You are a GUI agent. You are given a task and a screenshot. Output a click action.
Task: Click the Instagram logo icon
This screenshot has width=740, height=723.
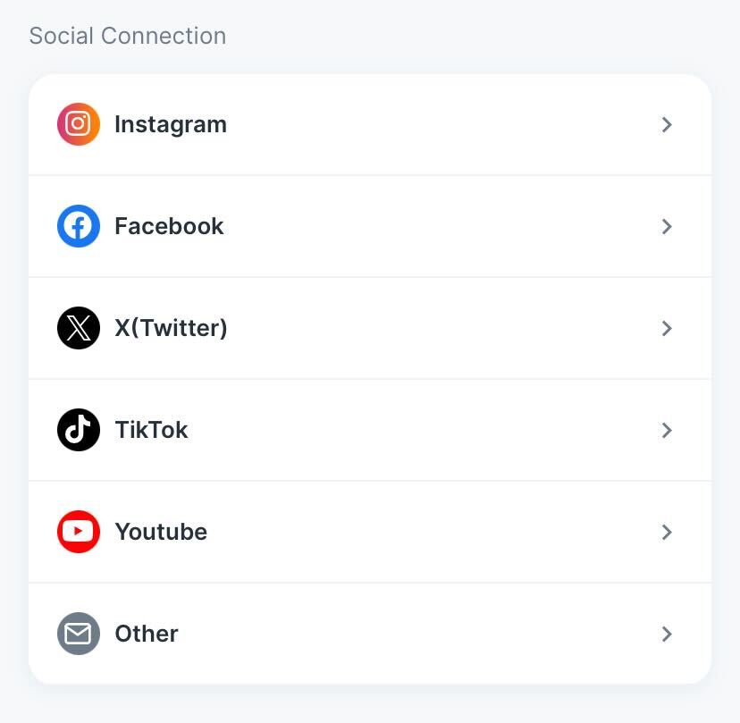point(79,124)
